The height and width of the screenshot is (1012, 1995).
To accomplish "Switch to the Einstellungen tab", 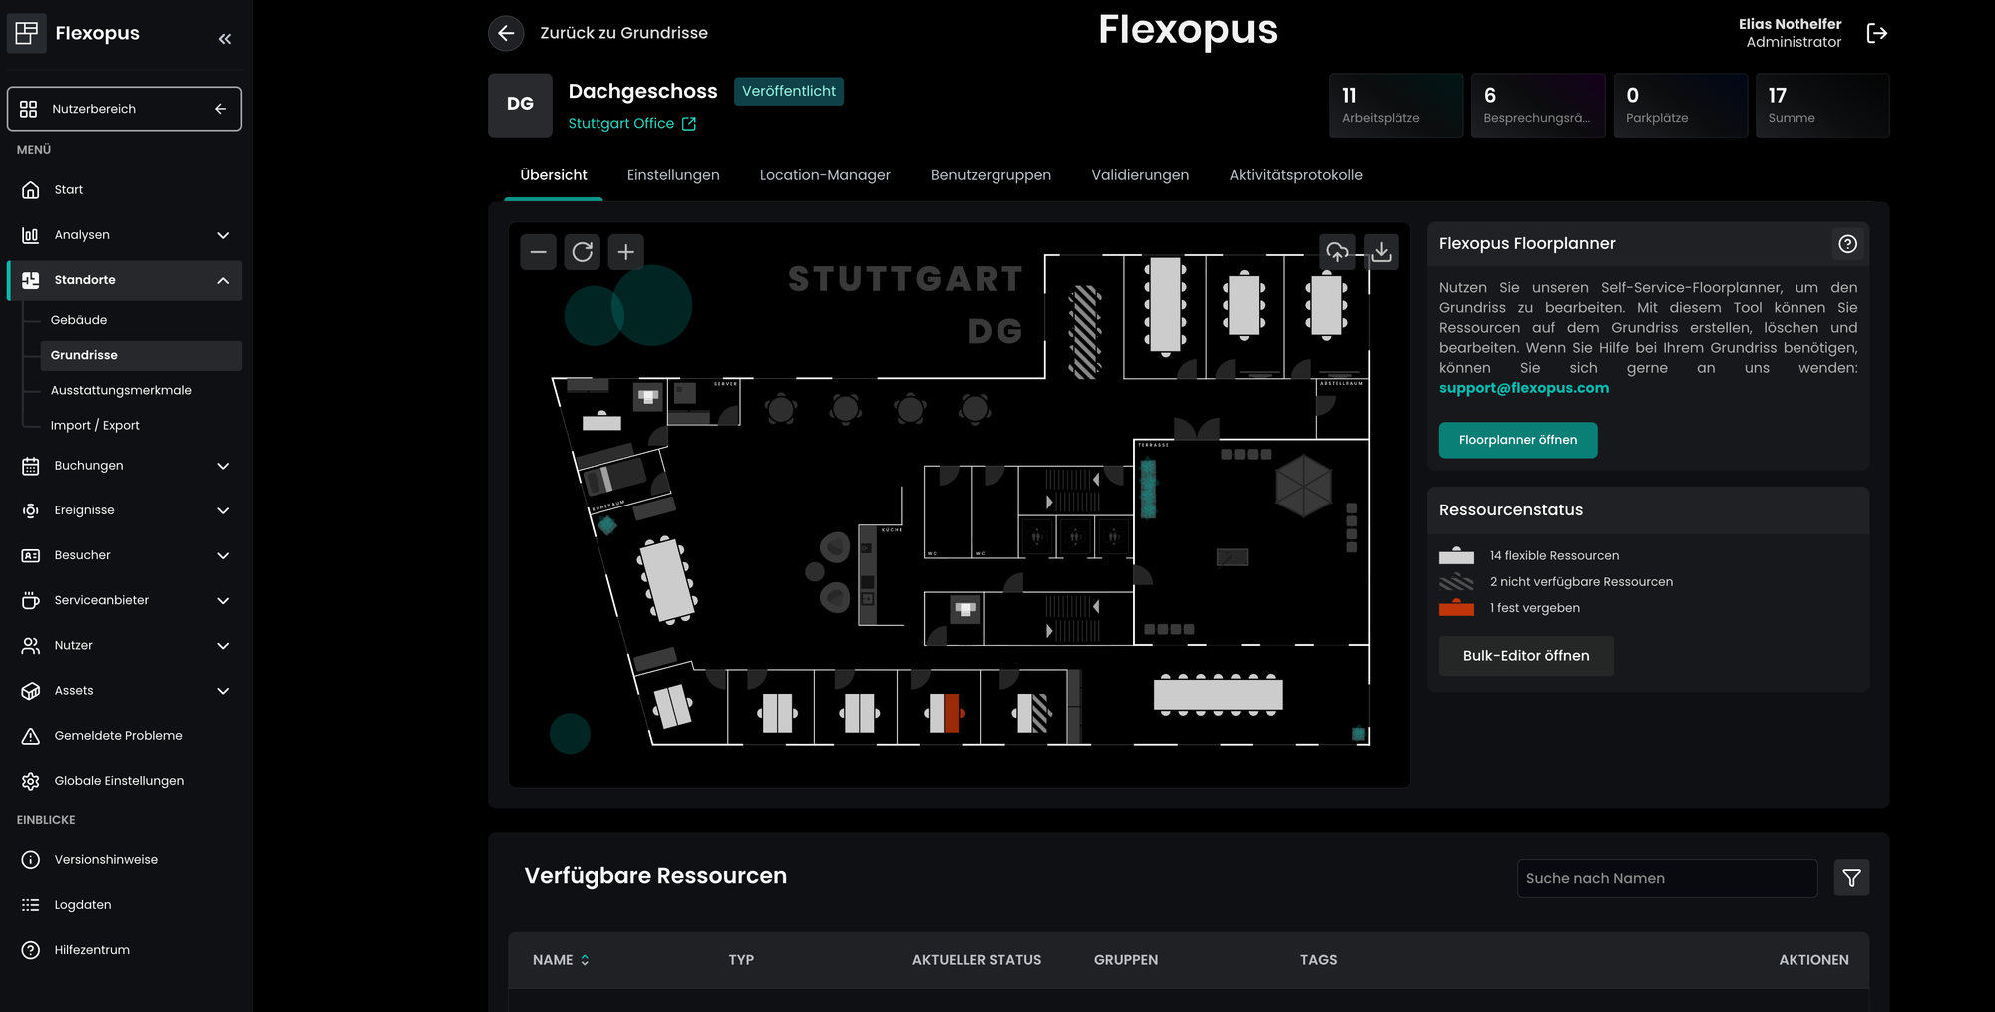I will coord(673,175).
